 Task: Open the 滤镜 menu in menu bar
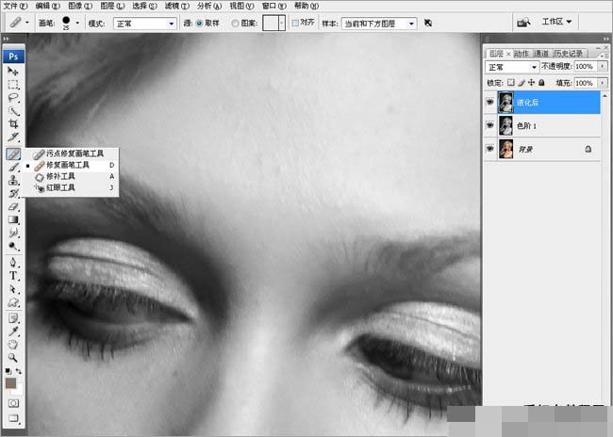tap(175, 6)
